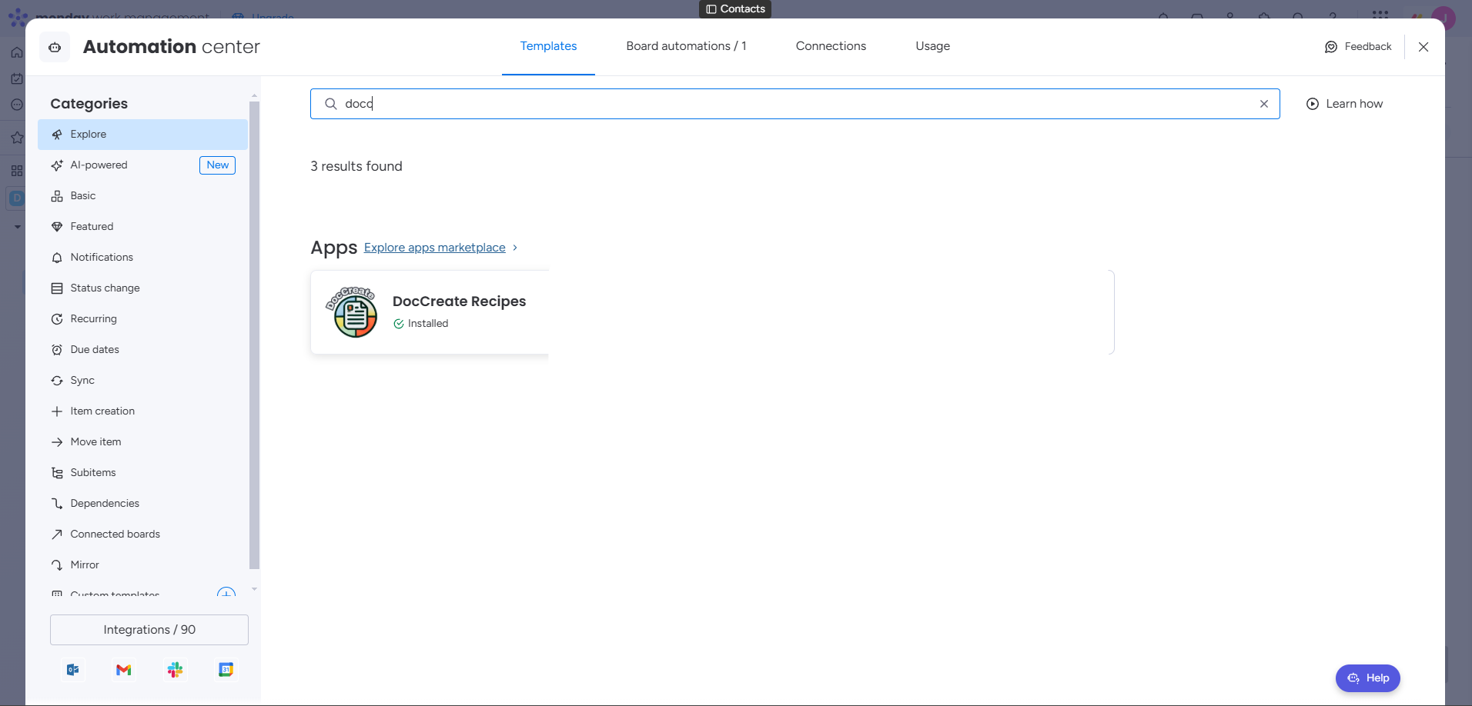Click the automation robot icon beside the title
This screenshot has width=1472, height=706.
tap(55, 47)
